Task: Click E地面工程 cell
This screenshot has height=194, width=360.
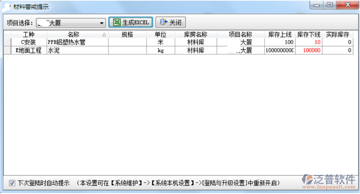Action: click(29, 50)
